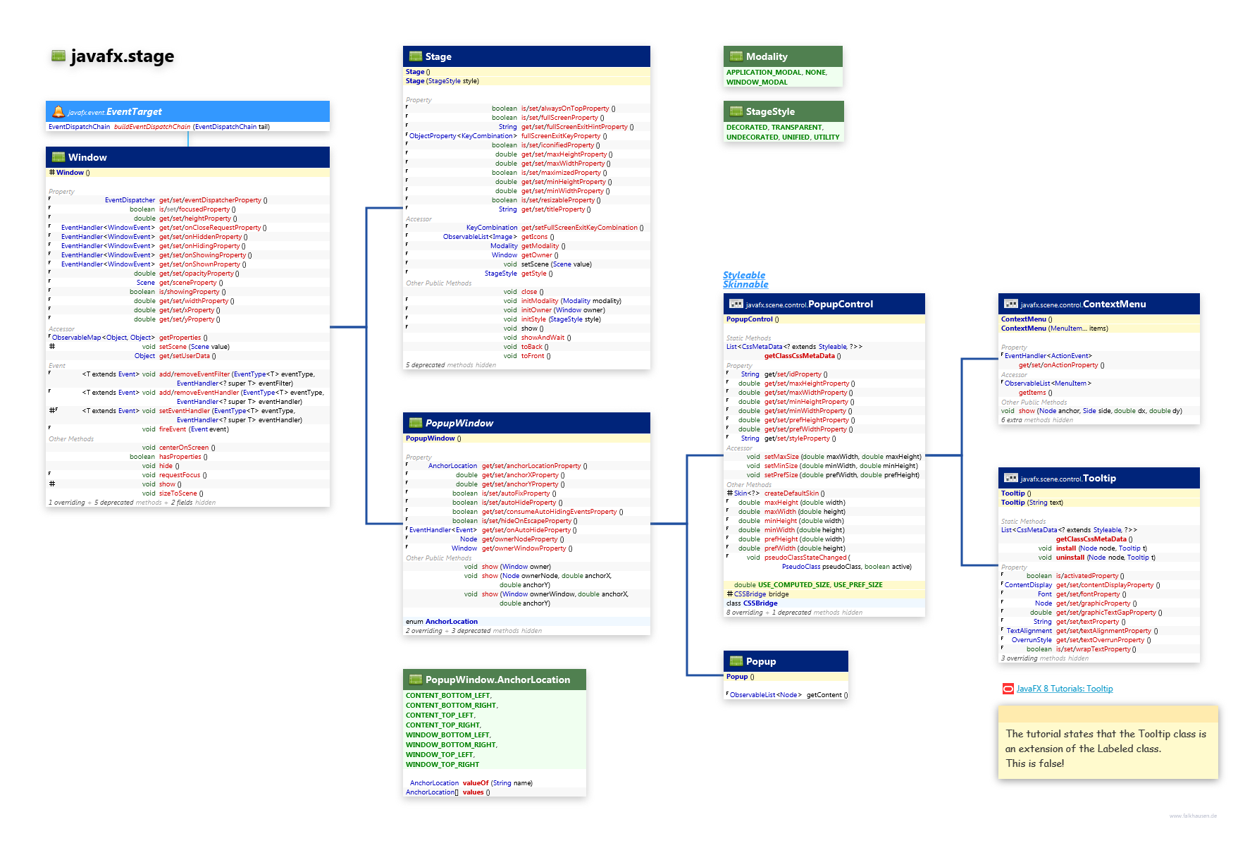Click centerOnScreen method in Window

pyautogui.click(x=184, y=448)
